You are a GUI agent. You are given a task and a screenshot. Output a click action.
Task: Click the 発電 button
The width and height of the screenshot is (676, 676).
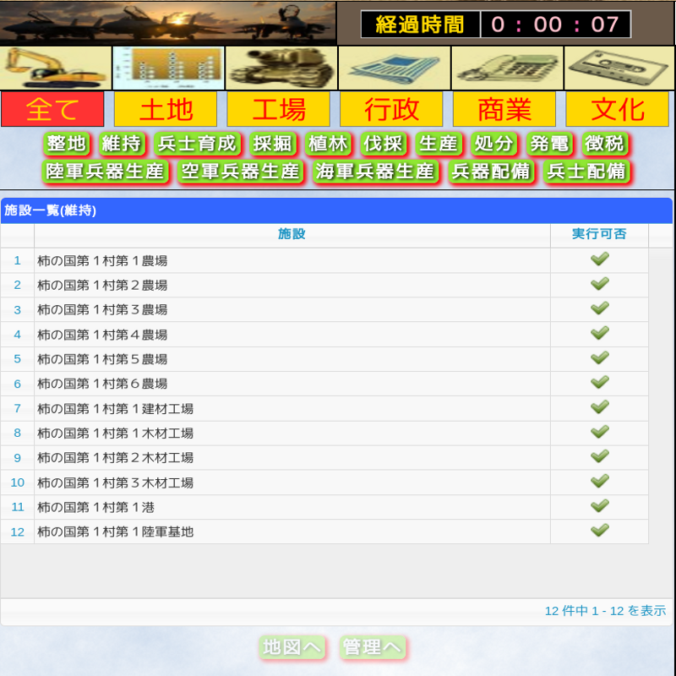(x=549, y=144)
